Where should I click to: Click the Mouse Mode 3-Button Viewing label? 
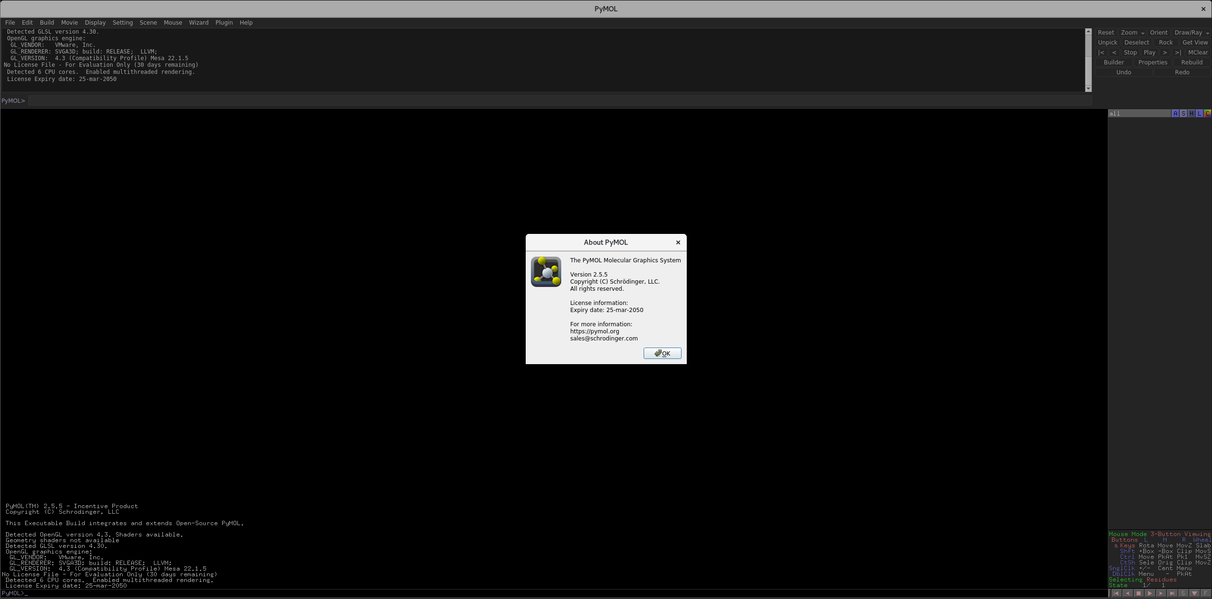(x=1159, y=534)
